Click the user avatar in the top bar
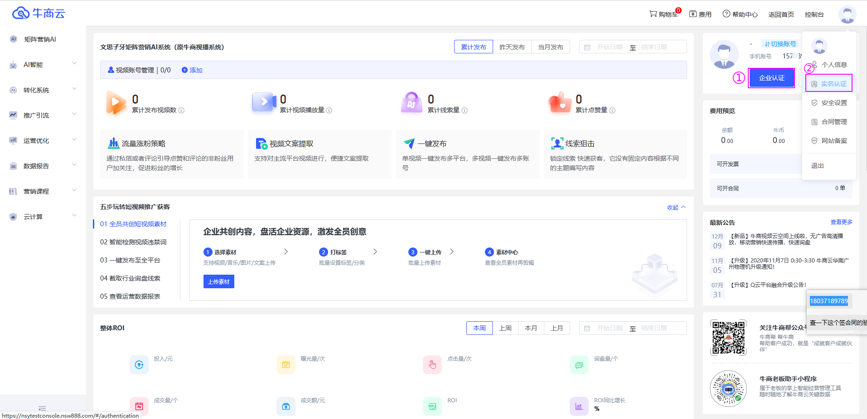867x419 pixels. (x=847, y=14)
